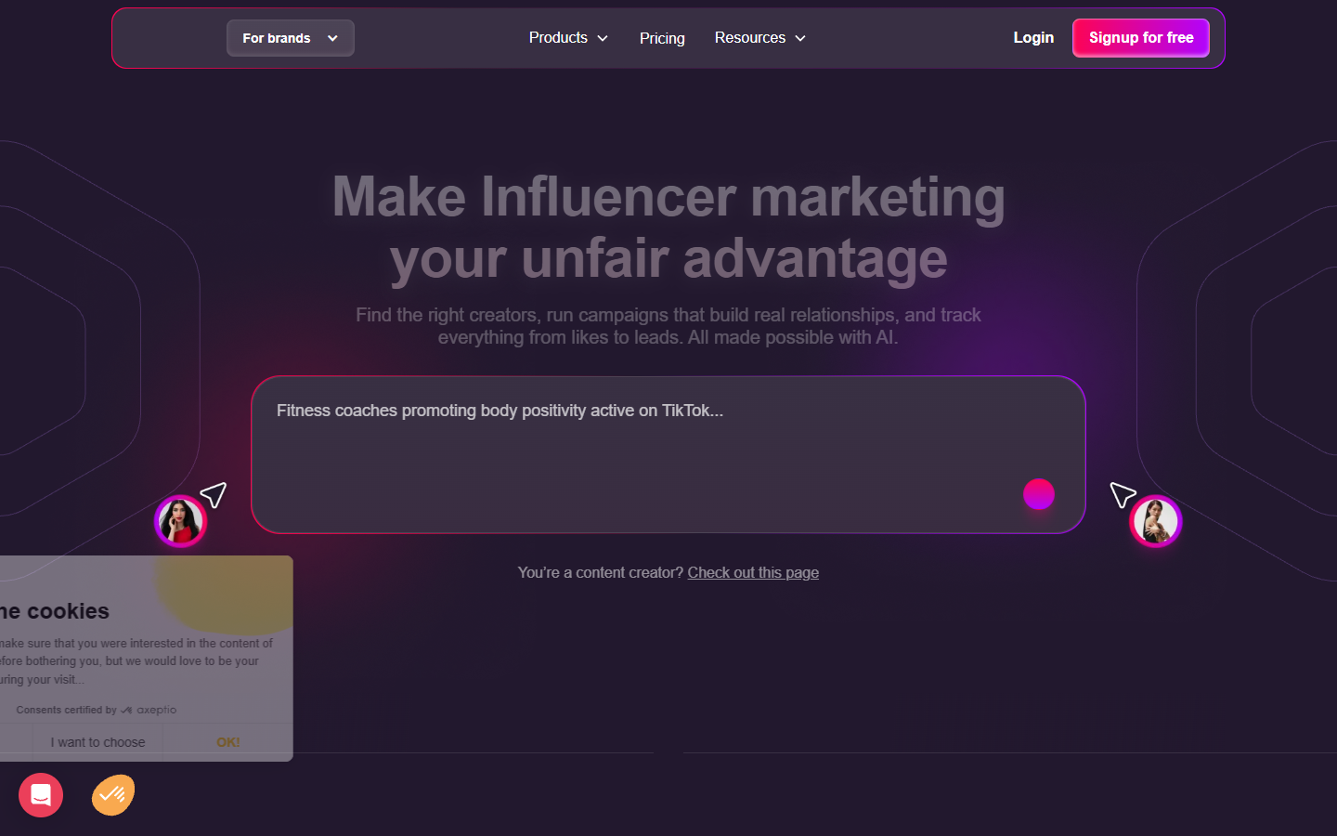Expand the Products menu chevron
This screenshot has width=1337, height=836.
click(x=603, y=38)
